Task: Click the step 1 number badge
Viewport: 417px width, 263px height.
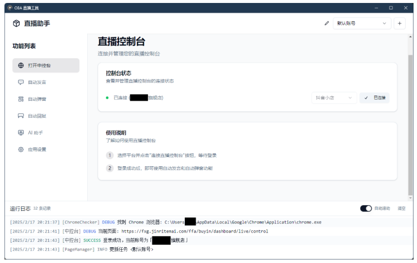Action: (x=109, y=155)
